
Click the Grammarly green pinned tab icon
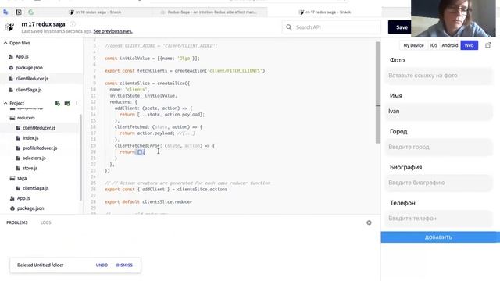[x=31, y=12]
